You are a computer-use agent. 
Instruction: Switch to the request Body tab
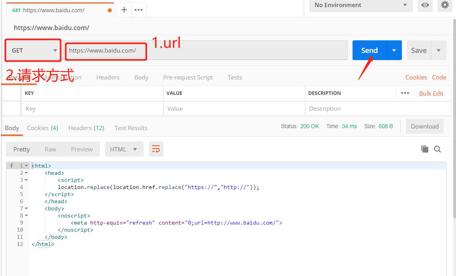pyautogui.click(x=141, y=78)
